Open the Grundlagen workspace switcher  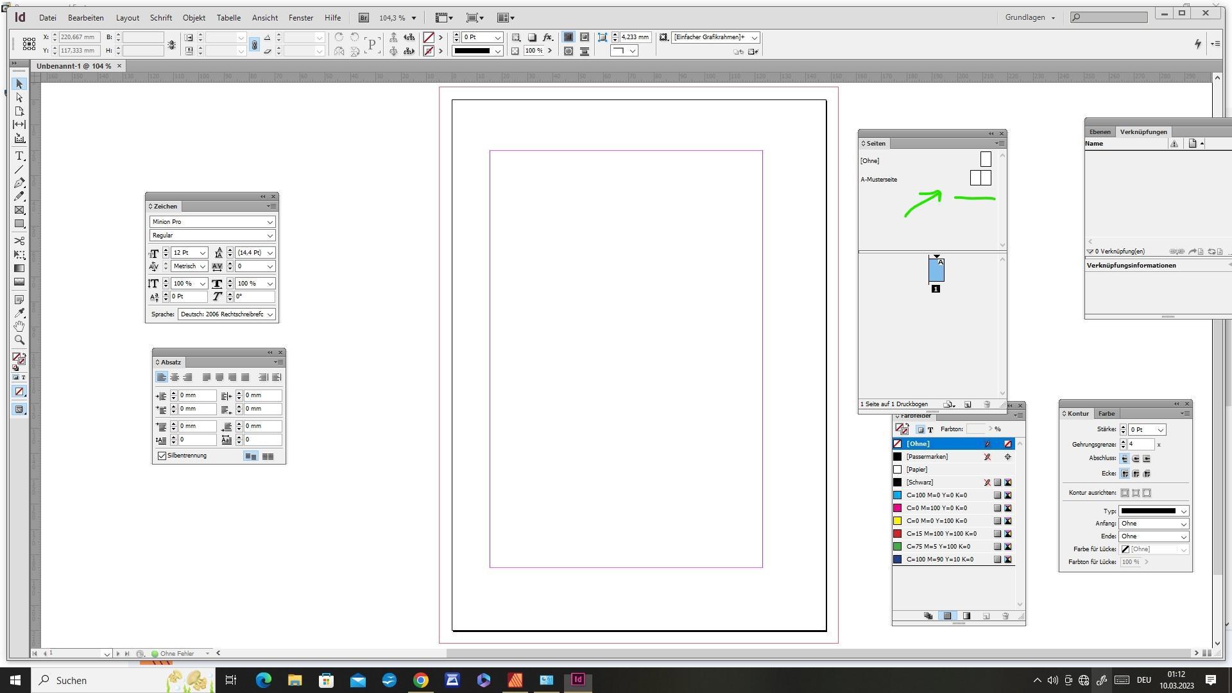tap(1029, 18)
